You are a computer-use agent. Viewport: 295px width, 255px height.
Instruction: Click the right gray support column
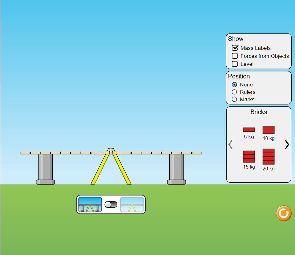(x=176, y=168)
